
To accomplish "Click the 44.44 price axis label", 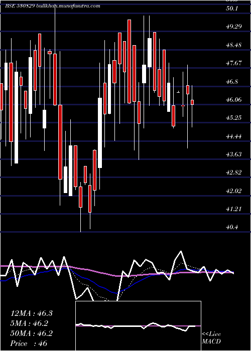I will click(x=233, y=136).
